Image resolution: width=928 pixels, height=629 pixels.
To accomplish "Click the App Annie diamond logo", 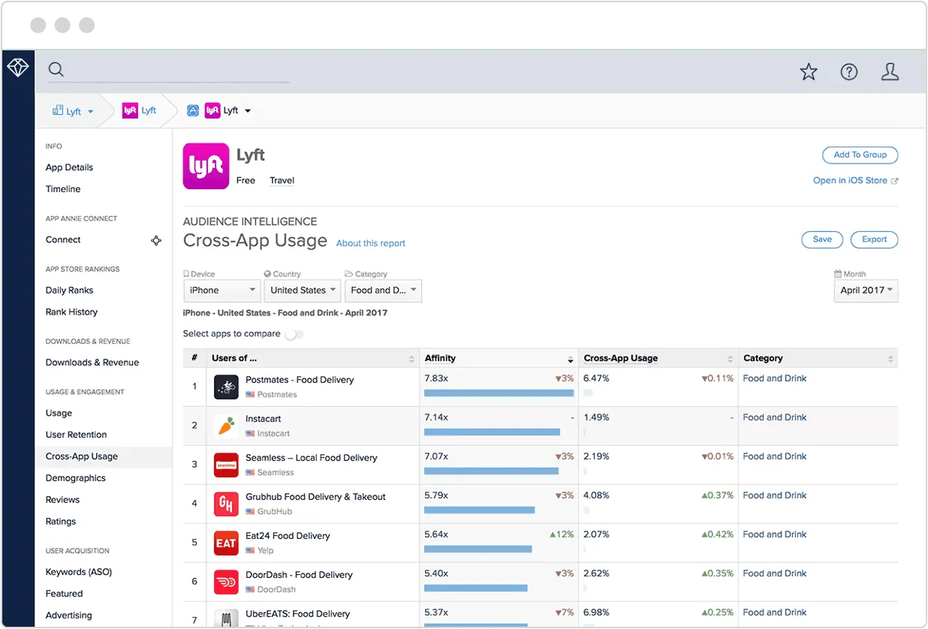I will tap(18, 68).
